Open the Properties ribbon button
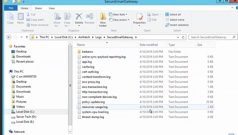The image size is (238, 135). pyautogui.click(x=139, y=20)
